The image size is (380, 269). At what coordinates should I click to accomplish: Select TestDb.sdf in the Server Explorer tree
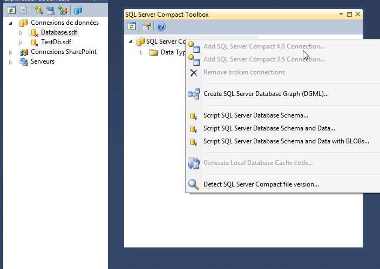pyautogui.click(x=56, y=42)
